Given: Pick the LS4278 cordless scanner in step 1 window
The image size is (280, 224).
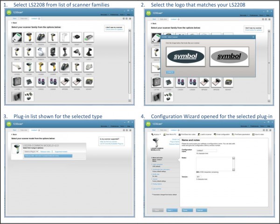Looking at the screenshot, I should 89,67.
